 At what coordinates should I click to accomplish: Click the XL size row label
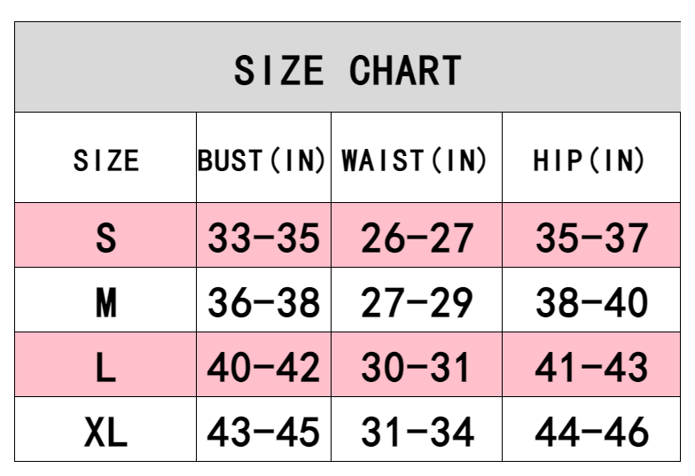(x=105, y=433)
